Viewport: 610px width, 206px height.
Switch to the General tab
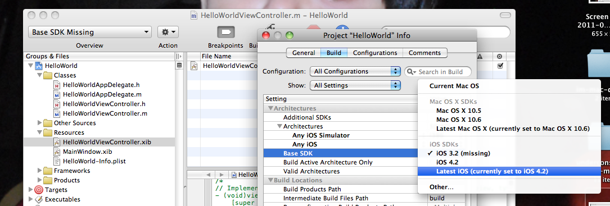click(x=304, y=53)
